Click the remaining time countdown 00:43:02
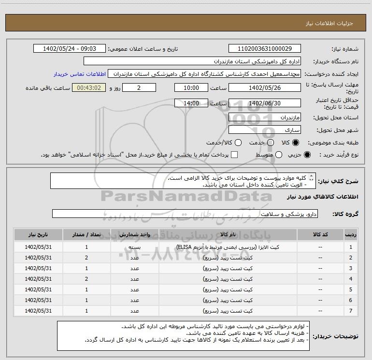 (x=89, y=87)
